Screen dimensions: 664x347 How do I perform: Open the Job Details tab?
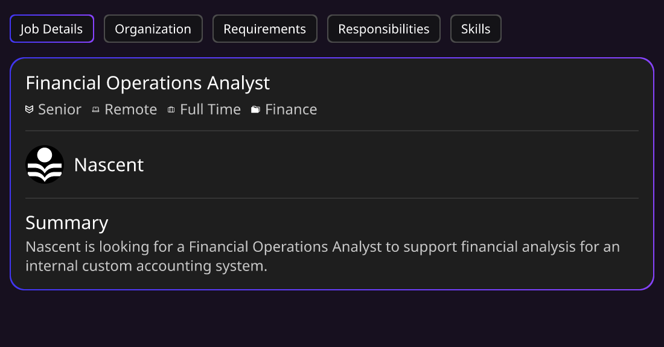pos(52,29)
